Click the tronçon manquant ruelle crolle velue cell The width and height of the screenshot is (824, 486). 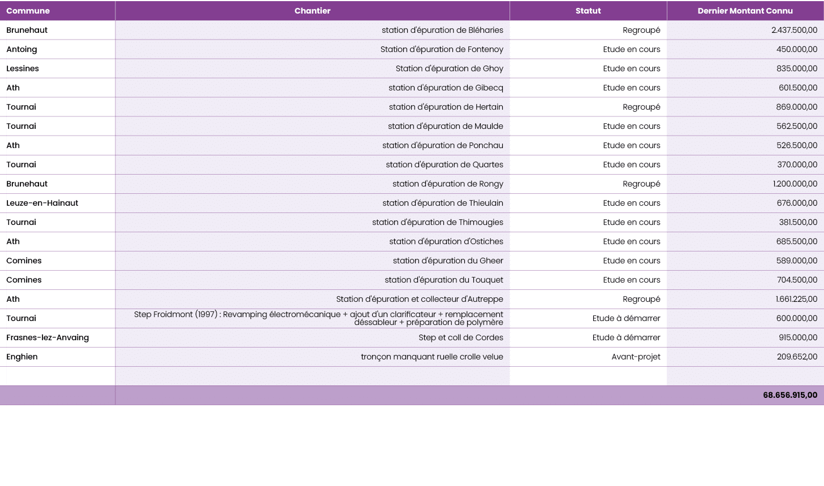pyautogui.click(x=432, y=357)
